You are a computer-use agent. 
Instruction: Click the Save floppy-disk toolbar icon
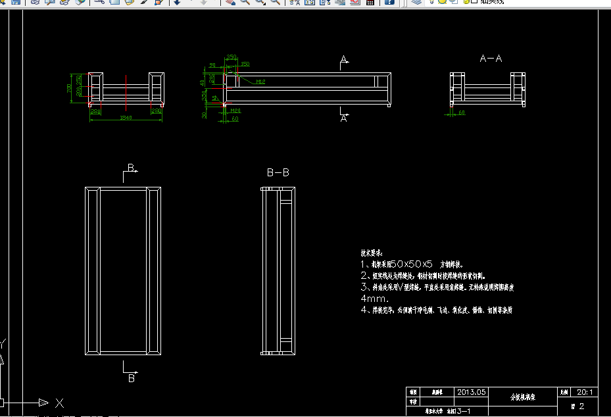(x=16, y=2)
